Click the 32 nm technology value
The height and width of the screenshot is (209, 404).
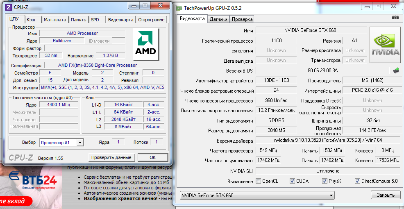50,55
